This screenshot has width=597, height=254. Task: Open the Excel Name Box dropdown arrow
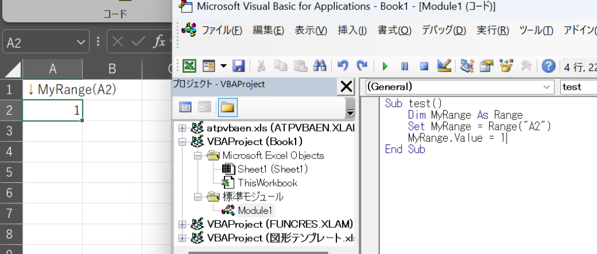tap(80, 42)
